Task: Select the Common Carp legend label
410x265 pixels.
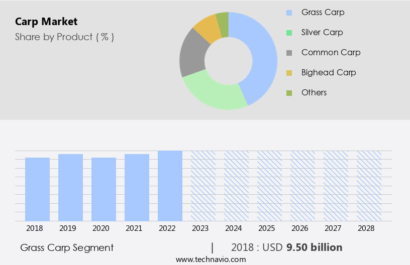Action: (x=331, y=52)
